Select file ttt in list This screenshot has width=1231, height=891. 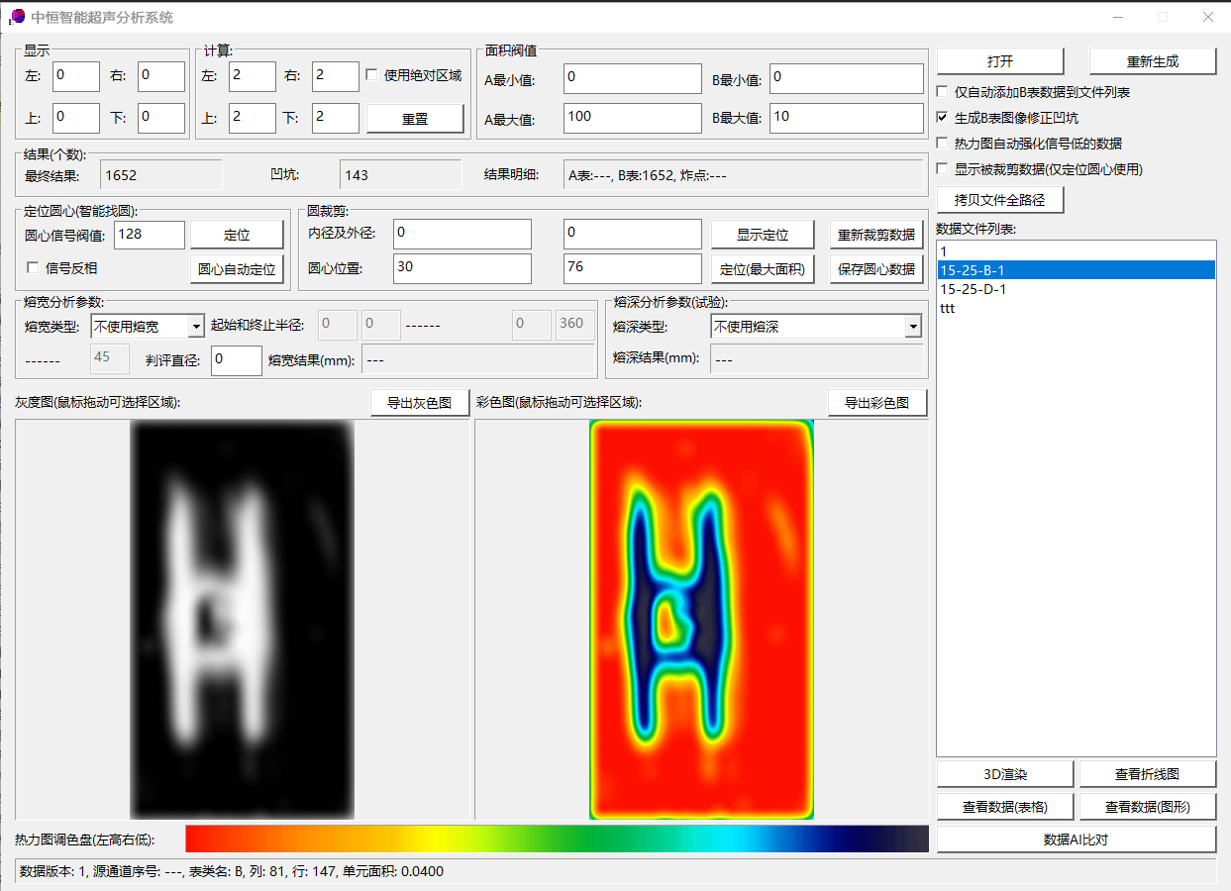pos(1077,308)
